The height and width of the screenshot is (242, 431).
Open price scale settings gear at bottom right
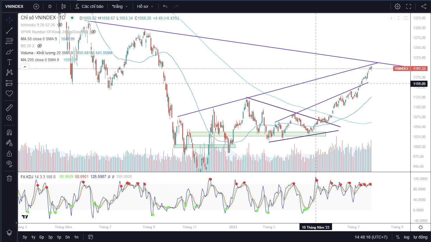[421, 227]
